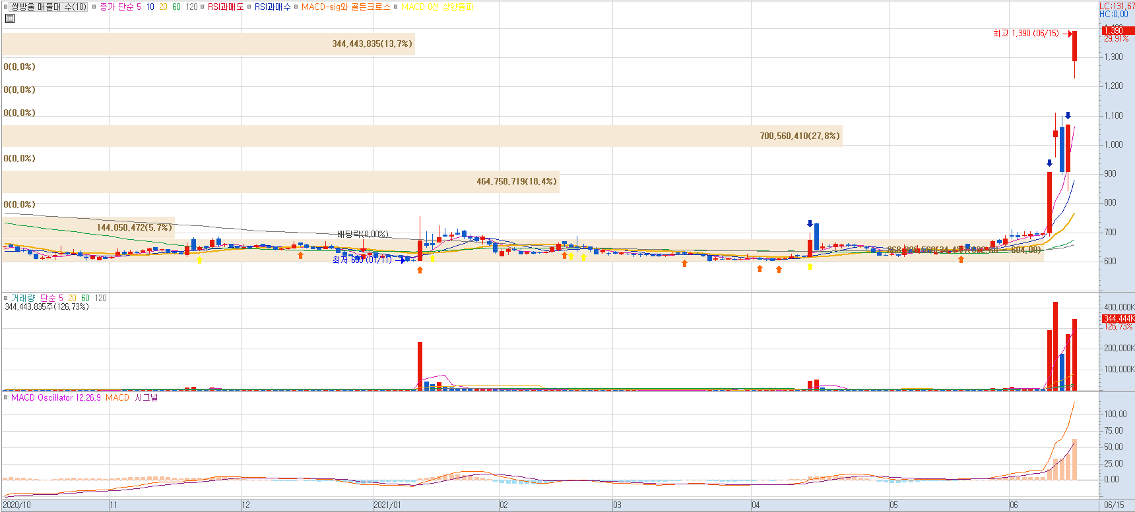Image resolution: width=1135 pixels, height=512 pixels.
Task: Select the MACD 0선 상향돌파 legend label
Action: (x=438, y=7)
